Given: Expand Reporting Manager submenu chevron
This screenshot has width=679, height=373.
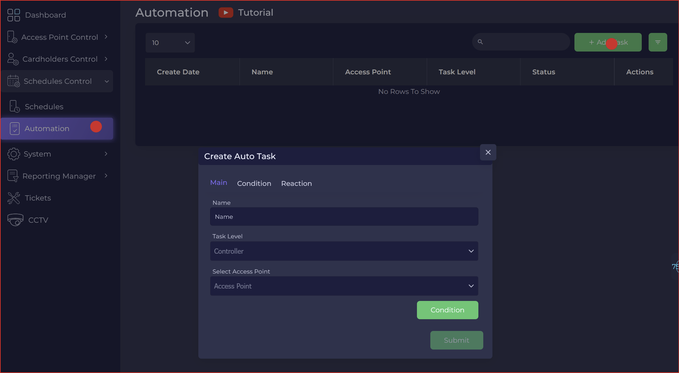Looking at the screenshot, I should point(106,176).
